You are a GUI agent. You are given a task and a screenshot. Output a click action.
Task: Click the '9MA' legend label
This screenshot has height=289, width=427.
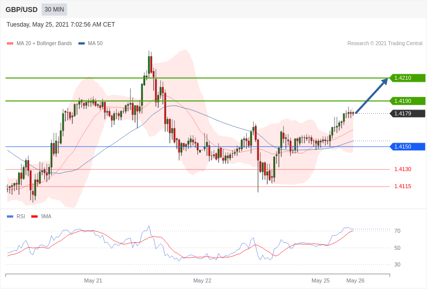coord(46,216)
